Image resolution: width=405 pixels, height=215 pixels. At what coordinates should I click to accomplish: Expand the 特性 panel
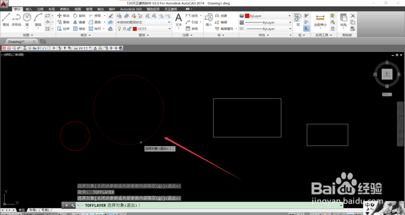pyautogui.click(x=264, y=35)
